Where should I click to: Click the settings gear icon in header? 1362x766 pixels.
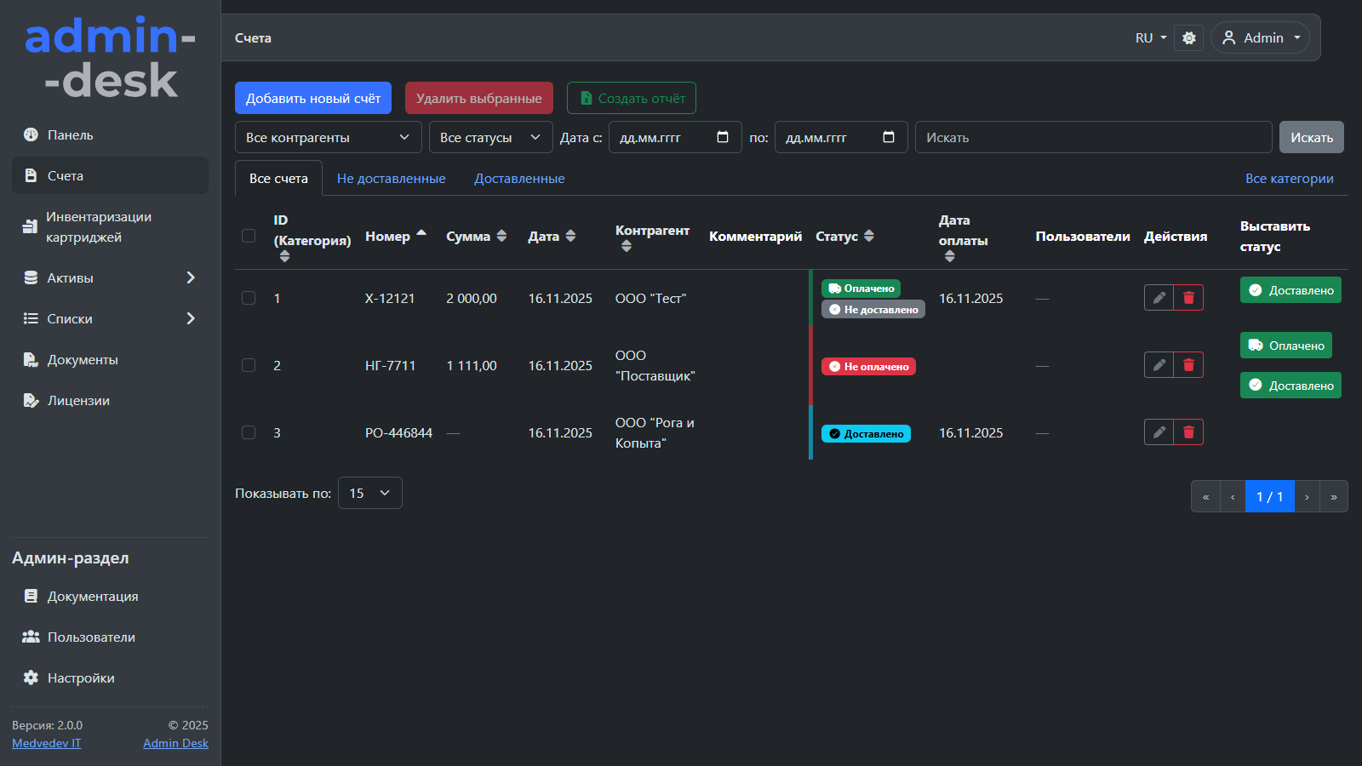1188,38
